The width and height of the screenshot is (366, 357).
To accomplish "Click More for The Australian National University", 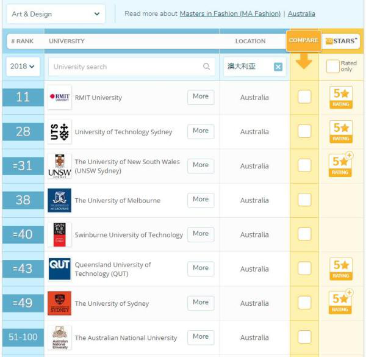I will [x=201, y=337].
